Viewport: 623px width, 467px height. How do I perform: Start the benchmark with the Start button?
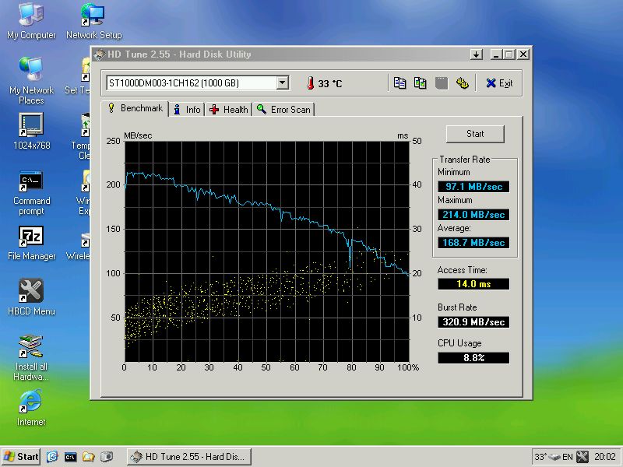point(475,134)
